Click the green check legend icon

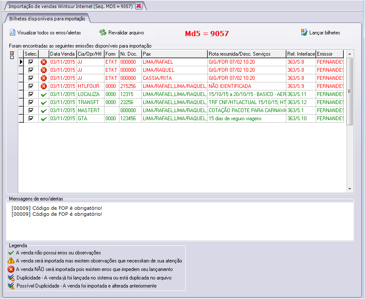click(11, 253)
